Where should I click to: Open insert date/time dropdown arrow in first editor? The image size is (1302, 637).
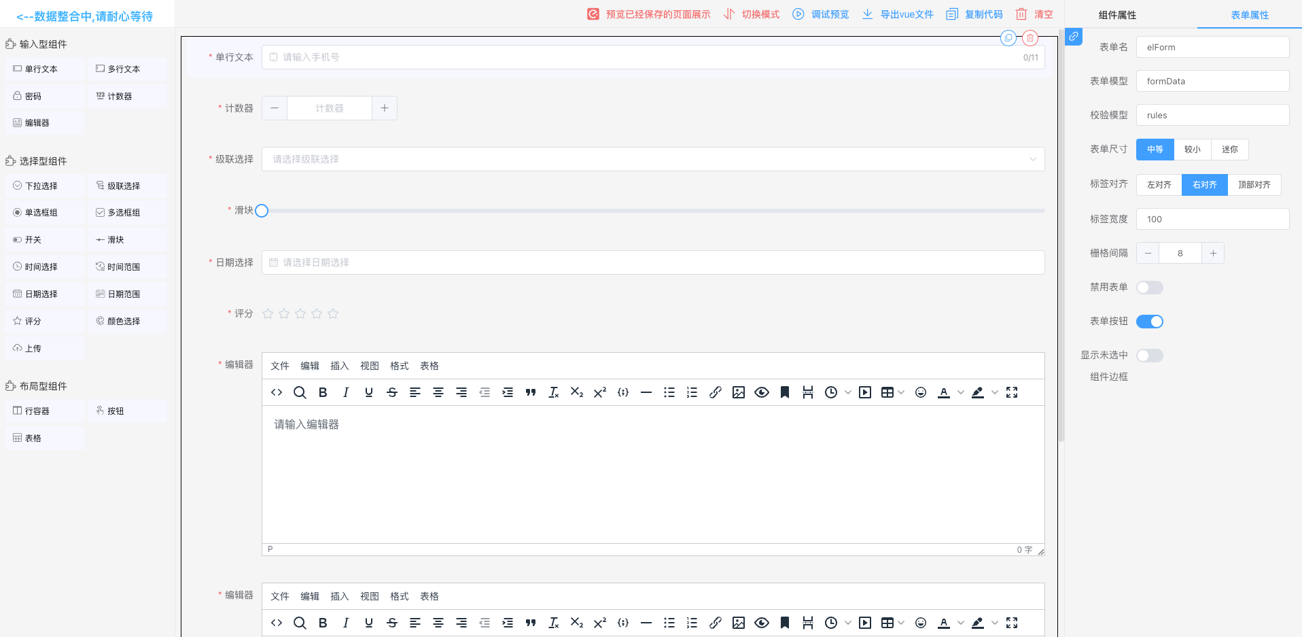848,392
